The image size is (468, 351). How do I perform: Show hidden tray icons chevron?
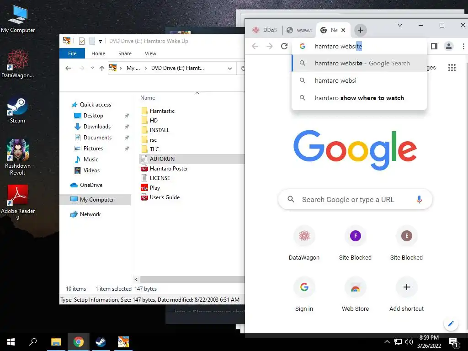point(387,342)
